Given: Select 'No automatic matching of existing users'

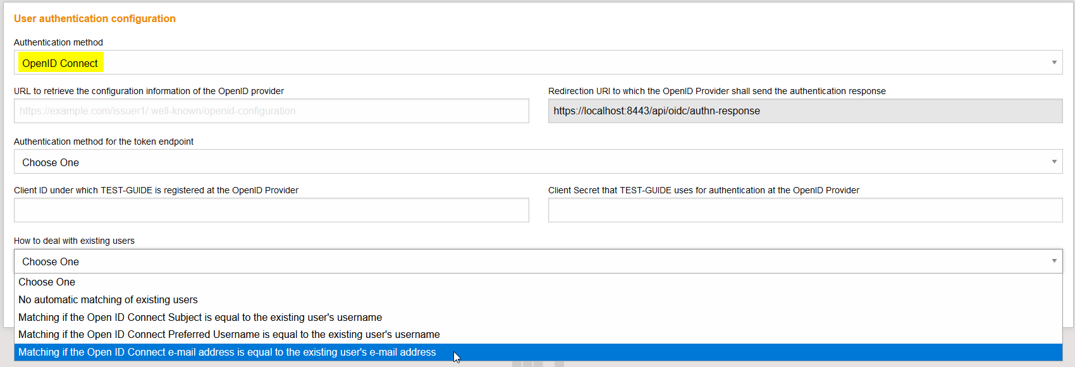Looking at the screenshot, I should point(108,300).
